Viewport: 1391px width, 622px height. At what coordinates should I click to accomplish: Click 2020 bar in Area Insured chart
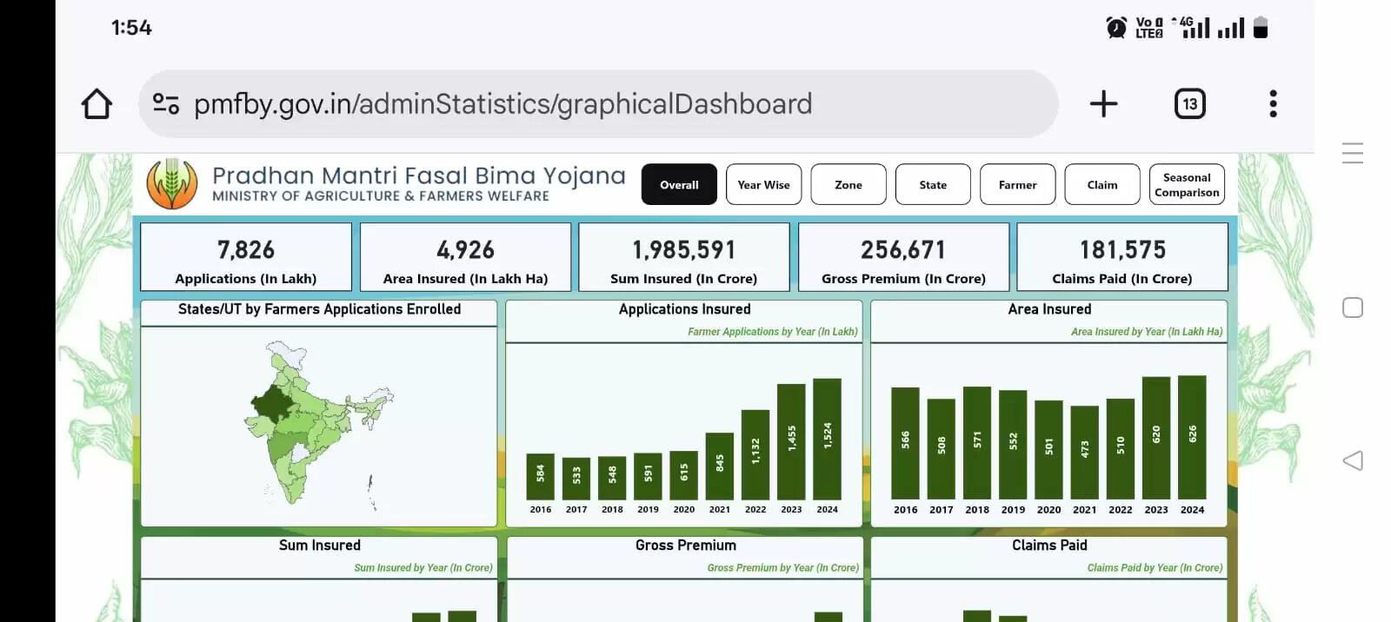(x=1048, y=450)
